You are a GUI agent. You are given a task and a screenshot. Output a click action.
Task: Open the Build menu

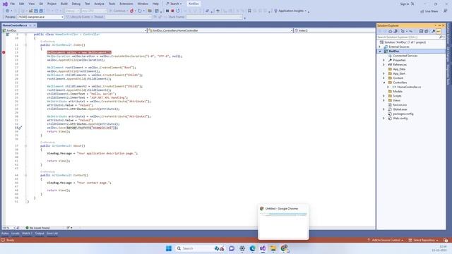(64, 4)
